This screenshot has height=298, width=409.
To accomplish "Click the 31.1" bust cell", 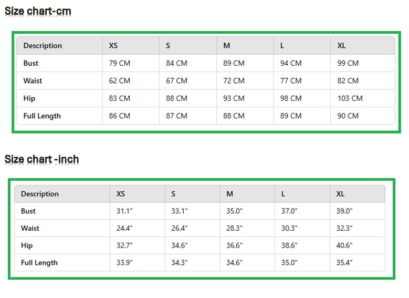I will (124, 211).
